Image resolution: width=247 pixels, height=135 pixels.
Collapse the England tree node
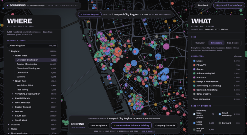click(9, 51)
